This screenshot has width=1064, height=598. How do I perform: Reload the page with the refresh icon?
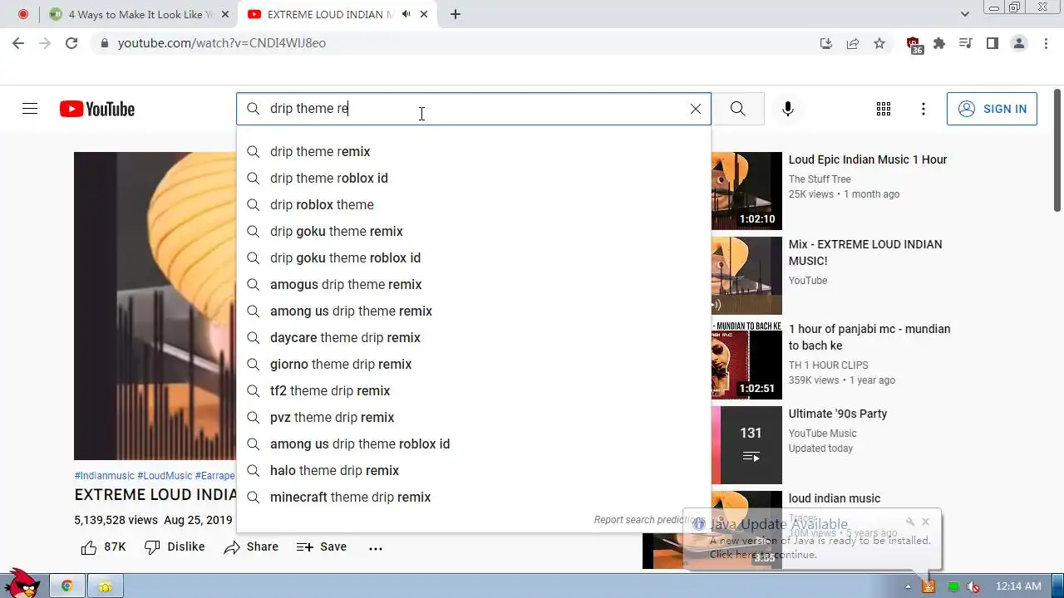point(71,43)
